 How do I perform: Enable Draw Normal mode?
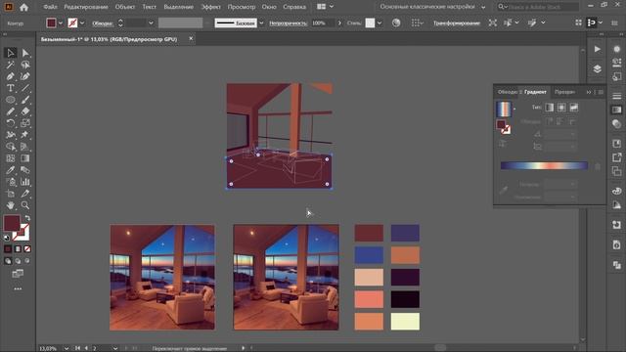(x=8, y=261)
